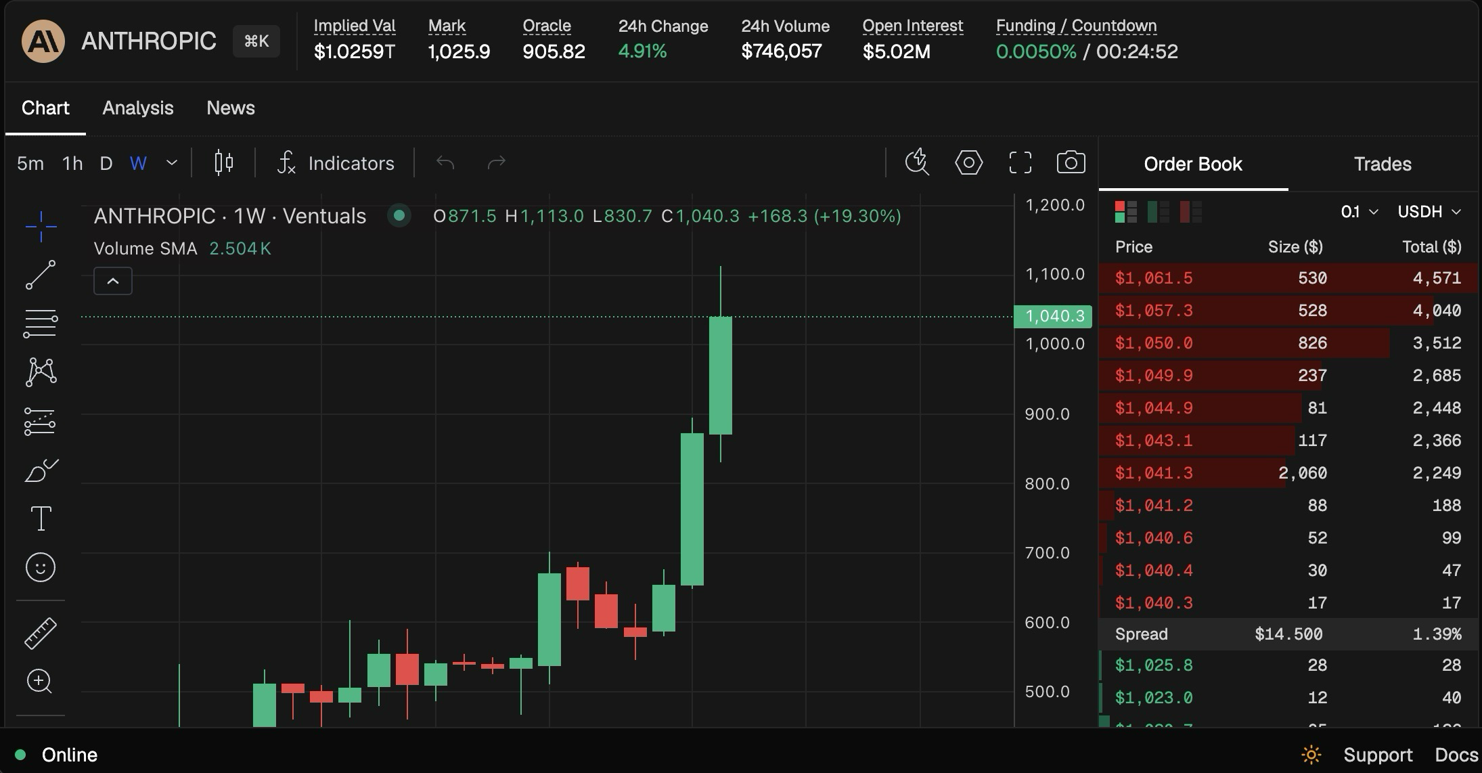Click the ANTHROPIC market name
This screenshot has height=773, width=1482.
point(149,41)
